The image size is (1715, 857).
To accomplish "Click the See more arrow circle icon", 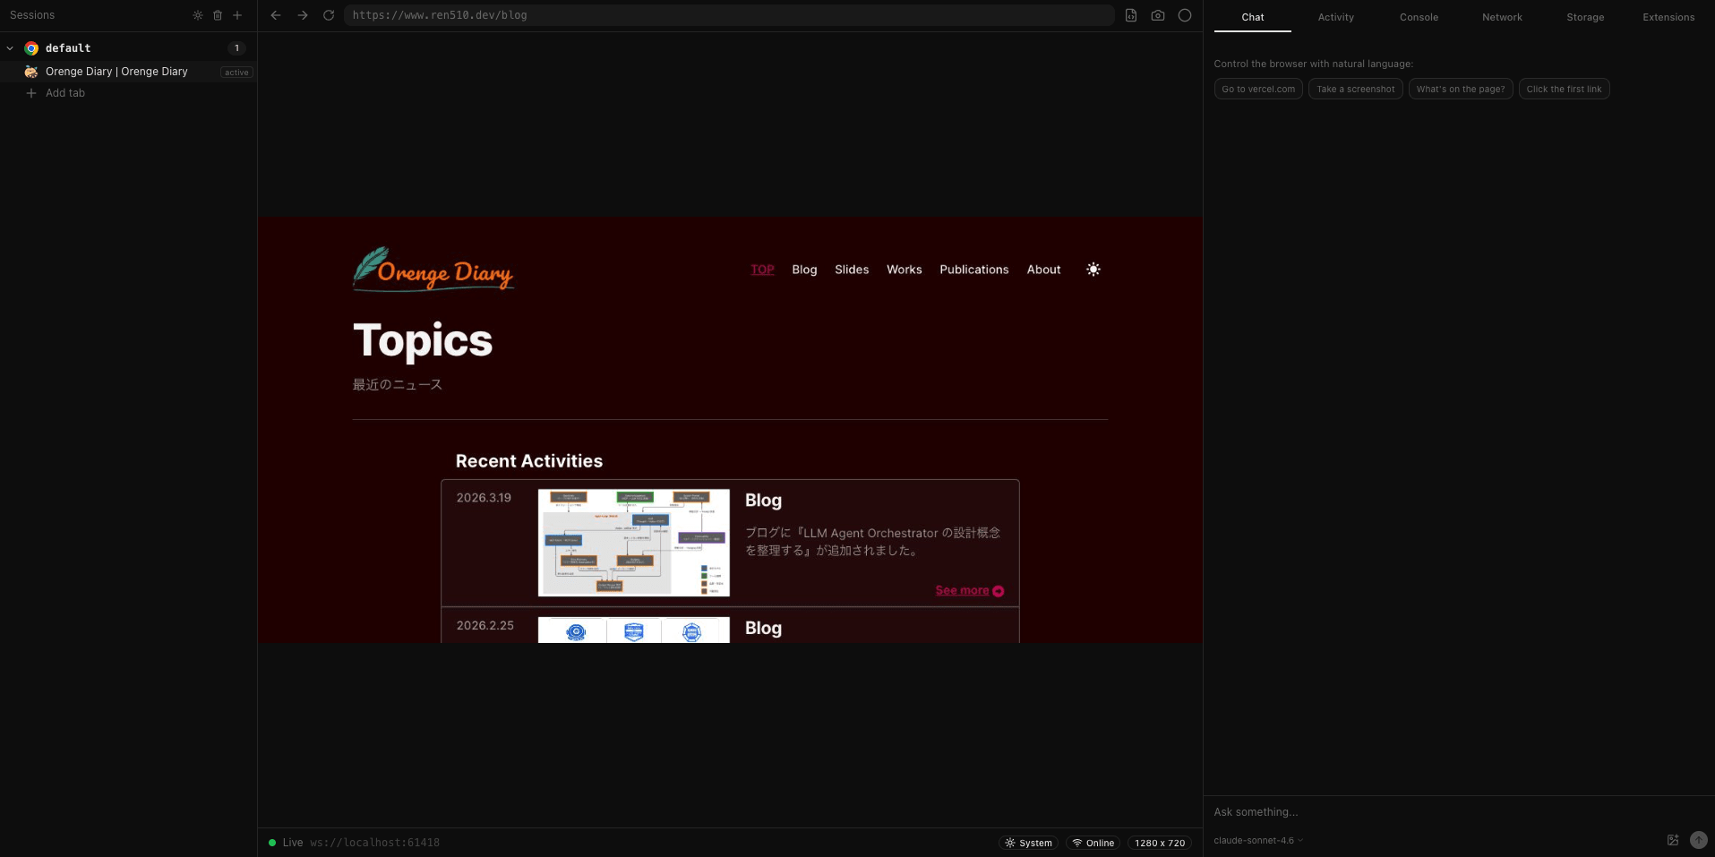I will click(x=999, y=591).
